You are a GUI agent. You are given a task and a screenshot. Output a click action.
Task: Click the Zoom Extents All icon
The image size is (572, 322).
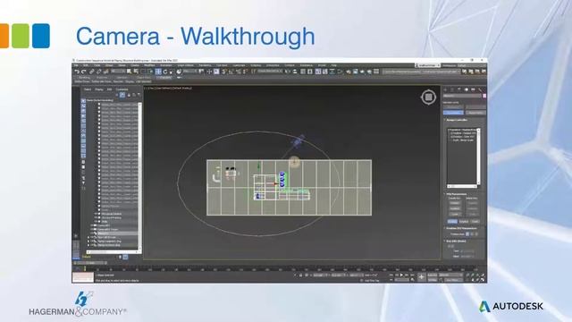pyautogui.click(x=483, y=275)
